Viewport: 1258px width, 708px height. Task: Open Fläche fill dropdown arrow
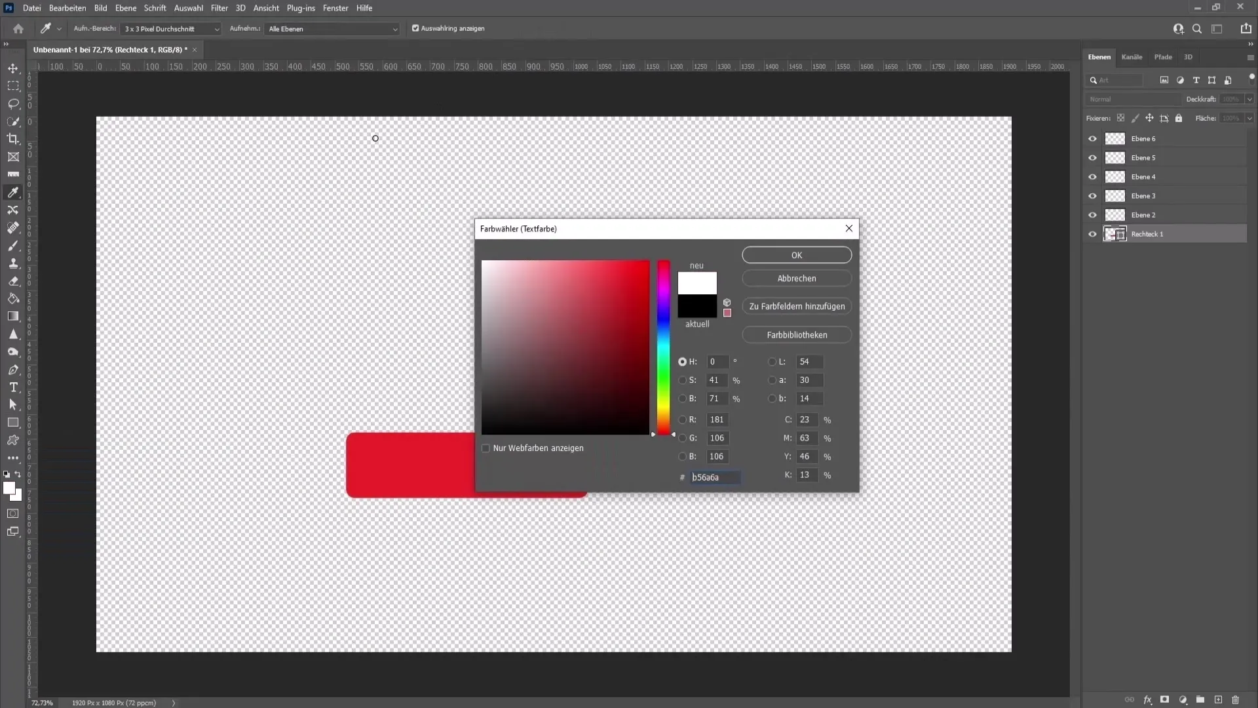tap(1249, 119)
